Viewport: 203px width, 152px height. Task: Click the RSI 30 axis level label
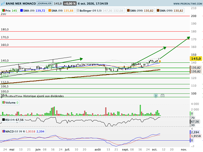click(193, 125)
